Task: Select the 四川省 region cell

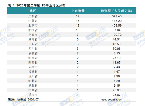Action: point(33,49)
